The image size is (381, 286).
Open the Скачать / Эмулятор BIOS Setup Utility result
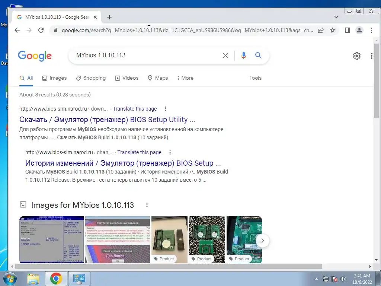coord(107,120)
